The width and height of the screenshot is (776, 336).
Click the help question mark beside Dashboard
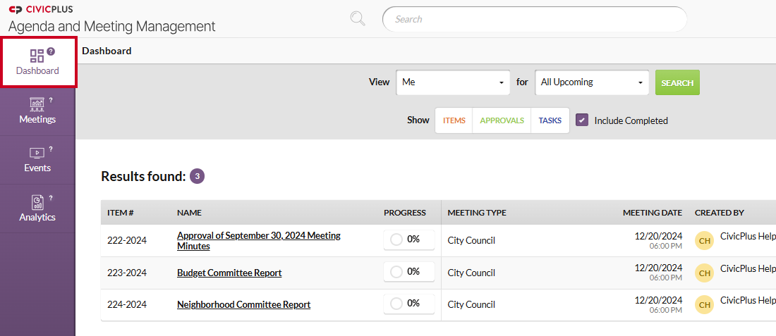coord(51,51)
